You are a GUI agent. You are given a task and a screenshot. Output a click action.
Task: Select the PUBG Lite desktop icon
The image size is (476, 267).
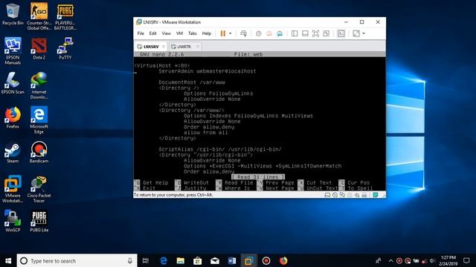(x=39, y=221)
